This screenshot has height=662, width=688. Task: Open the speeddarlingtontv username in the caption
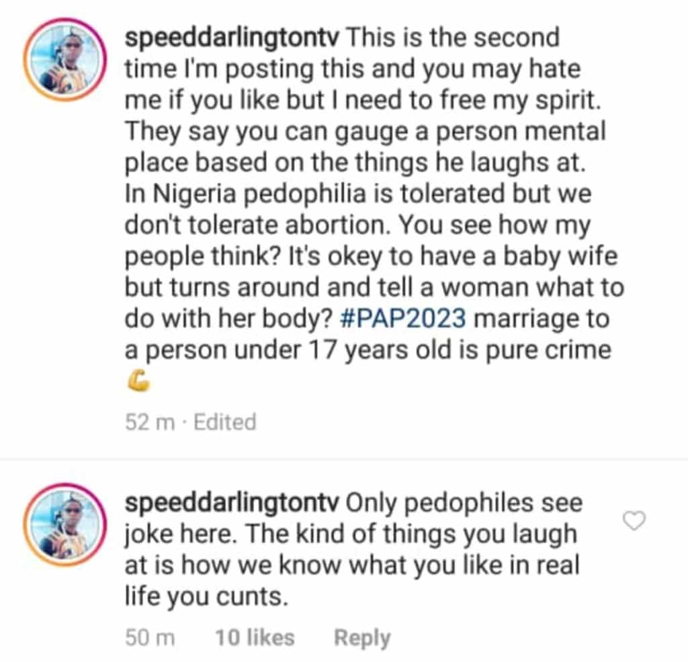[232, 38]
